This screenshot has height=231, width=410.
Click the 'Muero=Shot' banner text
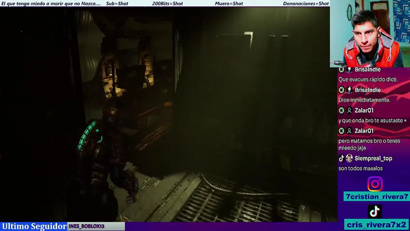tap(229, 4)
